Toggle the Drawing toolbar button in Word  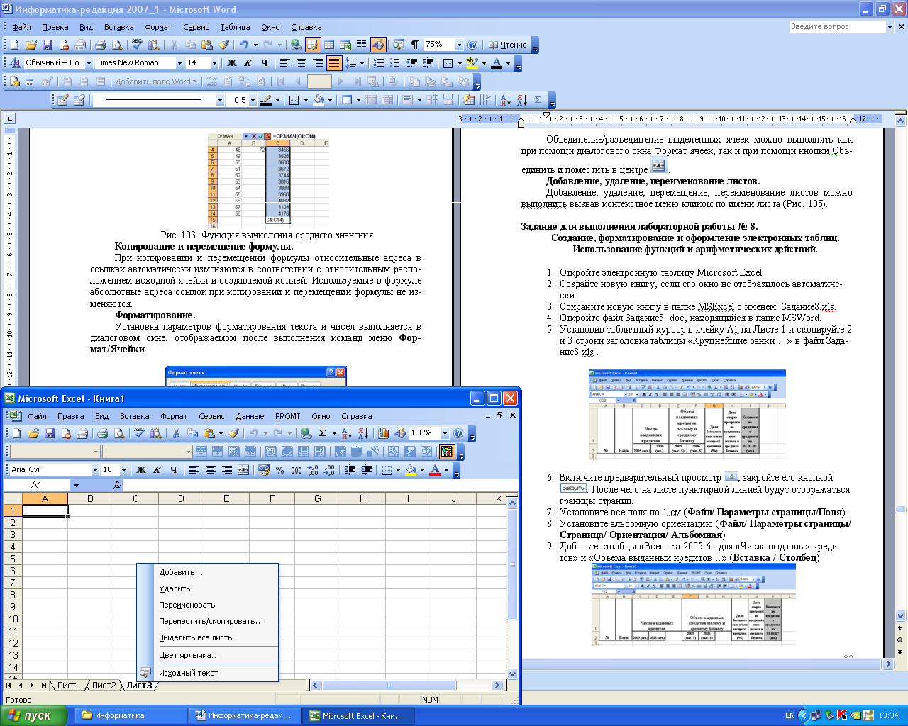click(x=378, y=45)
